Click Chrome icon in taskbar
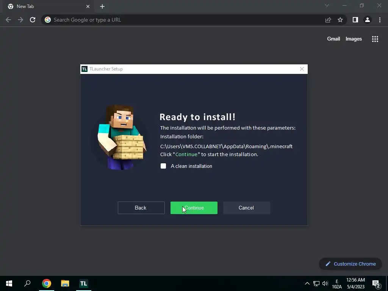 click(47, 283)
